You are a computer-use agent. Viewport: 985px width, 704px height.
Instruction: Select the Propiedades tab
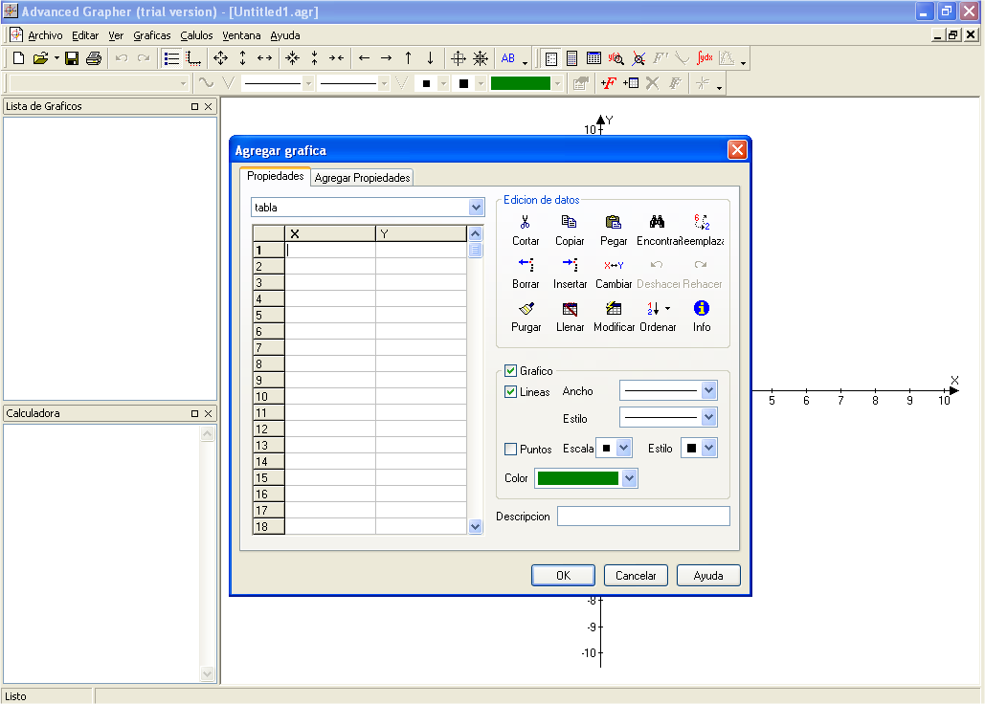click(x=275, y=176)
